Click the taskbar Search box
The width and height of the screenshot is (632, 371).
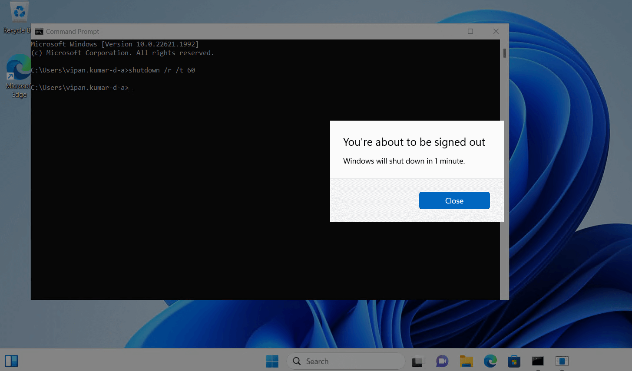coord(345,361)
